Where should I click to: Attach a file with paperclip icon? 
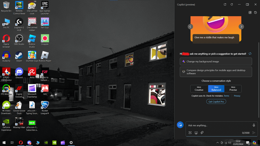click(202, 133)
